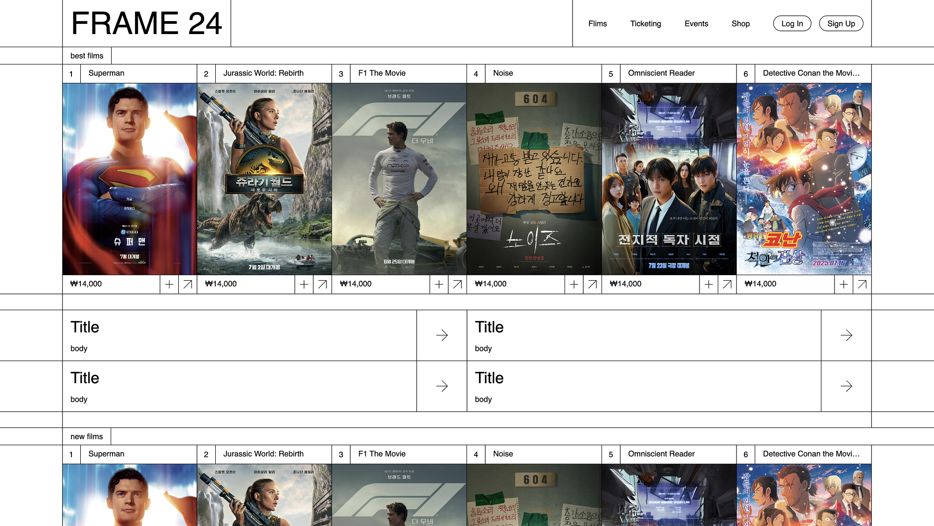Click the plus icon under Superman poster
The height and width of the screenshot is (526, 934).
coord(169,284)
